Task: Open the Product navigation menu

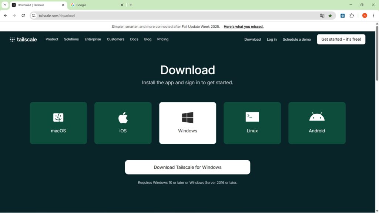Action: [x=52, y=39]
